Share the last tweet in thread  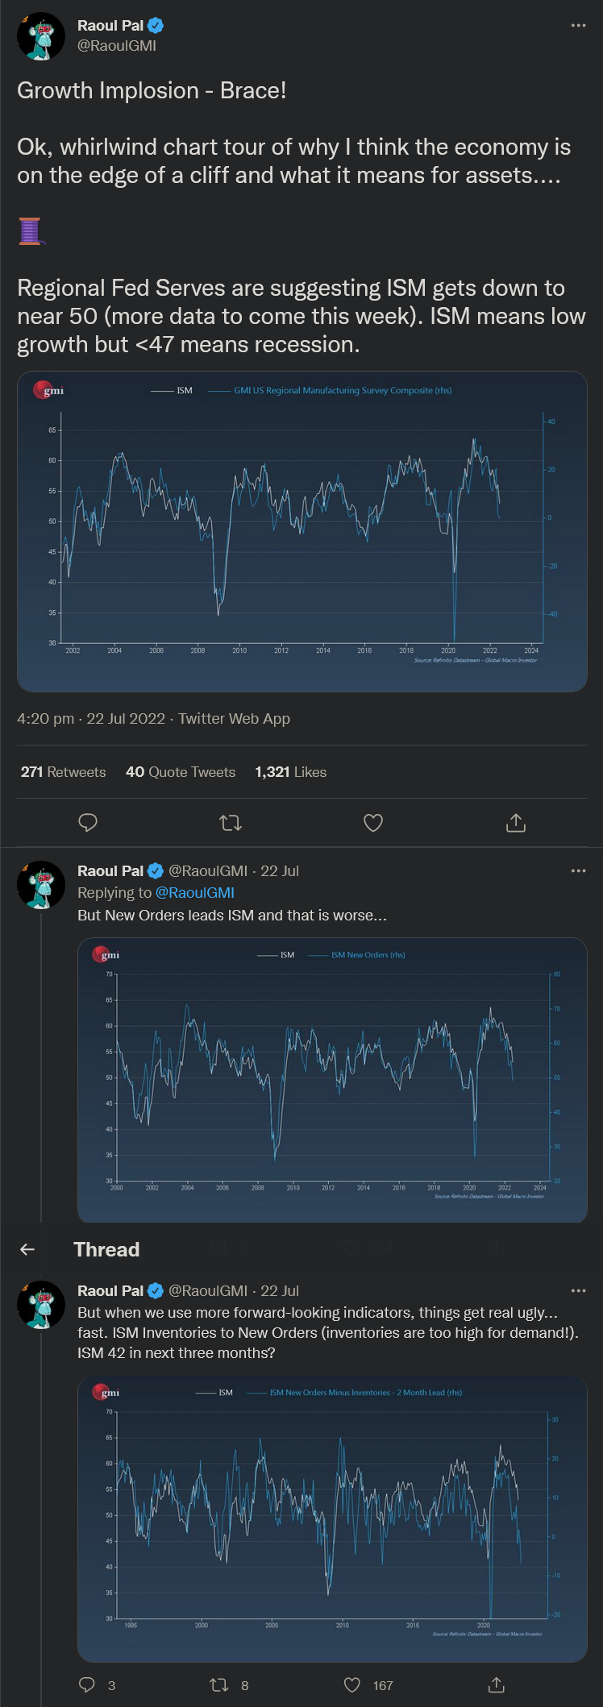pos(497,1684)
